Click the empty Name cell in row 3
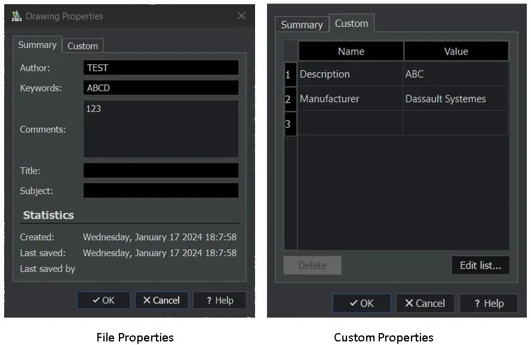This screenshot has width=531, height=345. click(351, 123)
